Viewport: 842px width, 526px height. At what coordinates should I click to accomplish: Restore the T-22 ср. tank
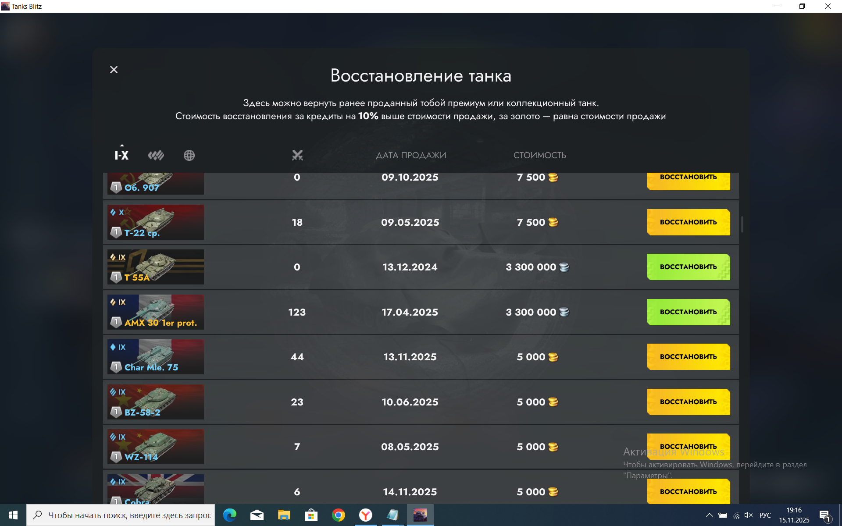[688, 222]
